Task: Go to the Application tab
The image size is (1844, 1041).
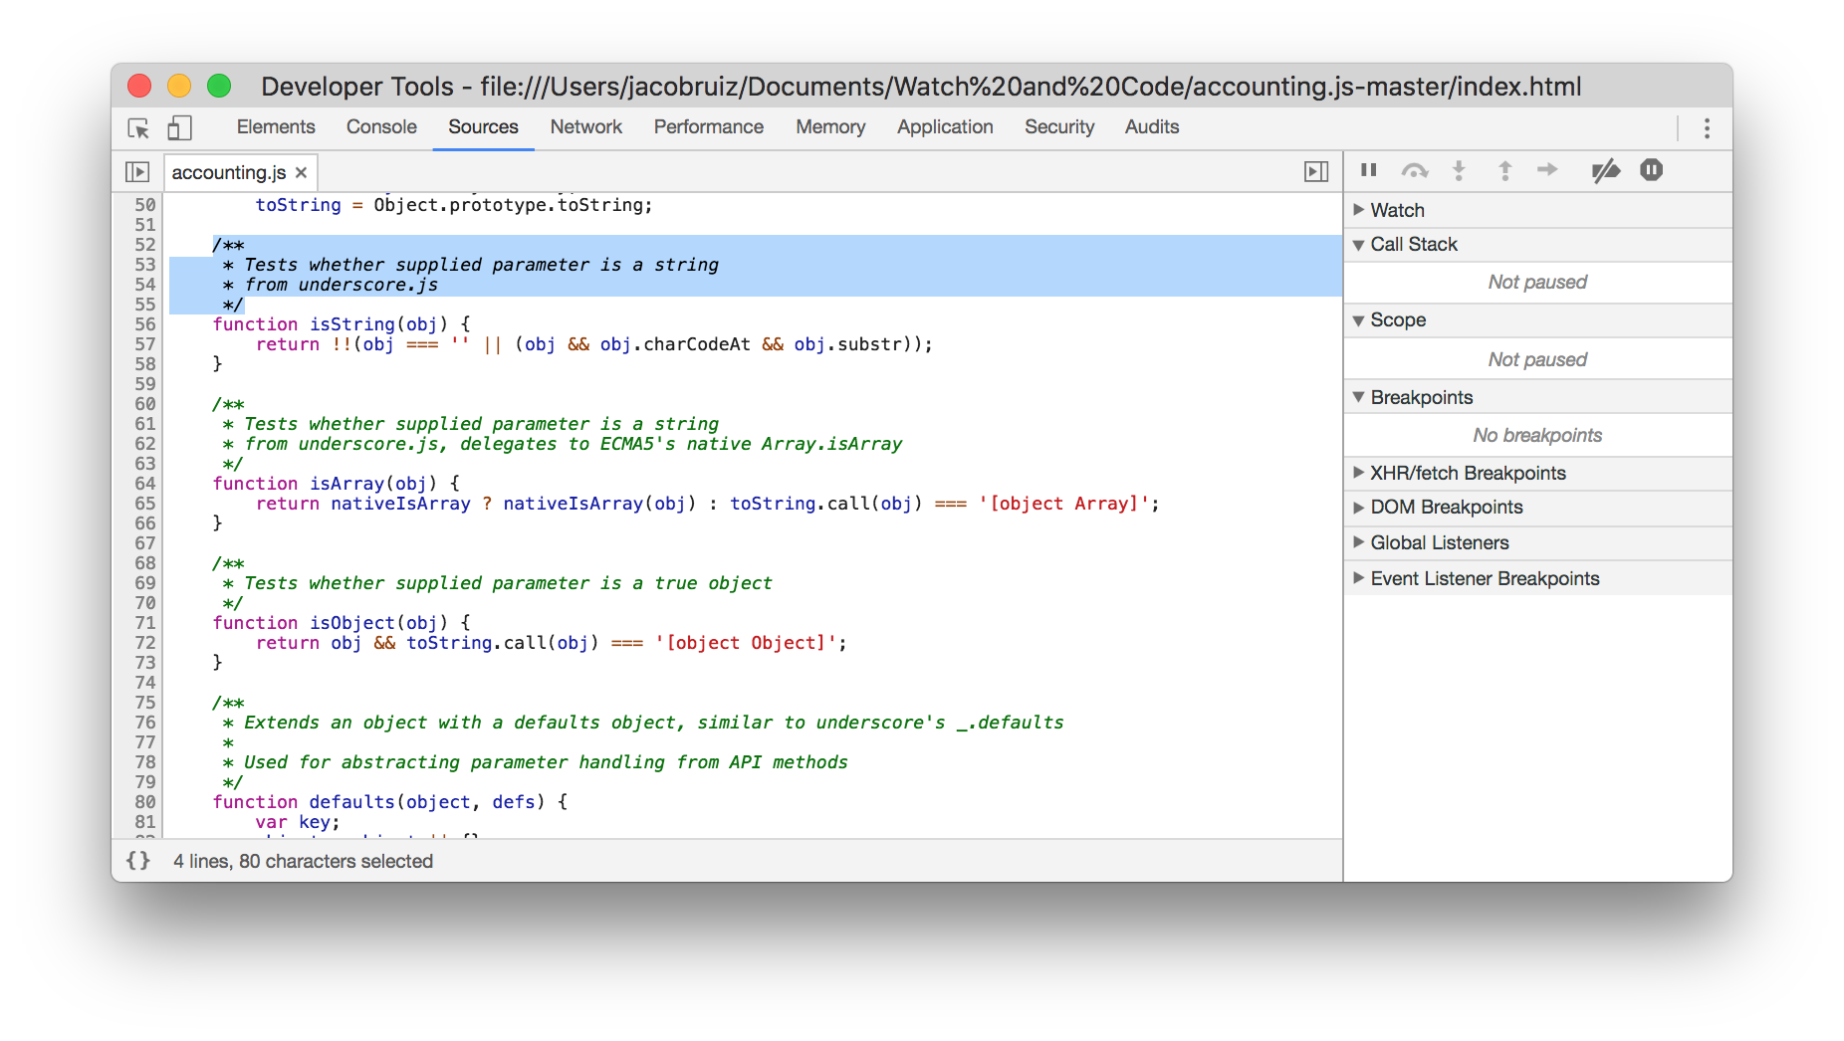Action: point(945,127)
